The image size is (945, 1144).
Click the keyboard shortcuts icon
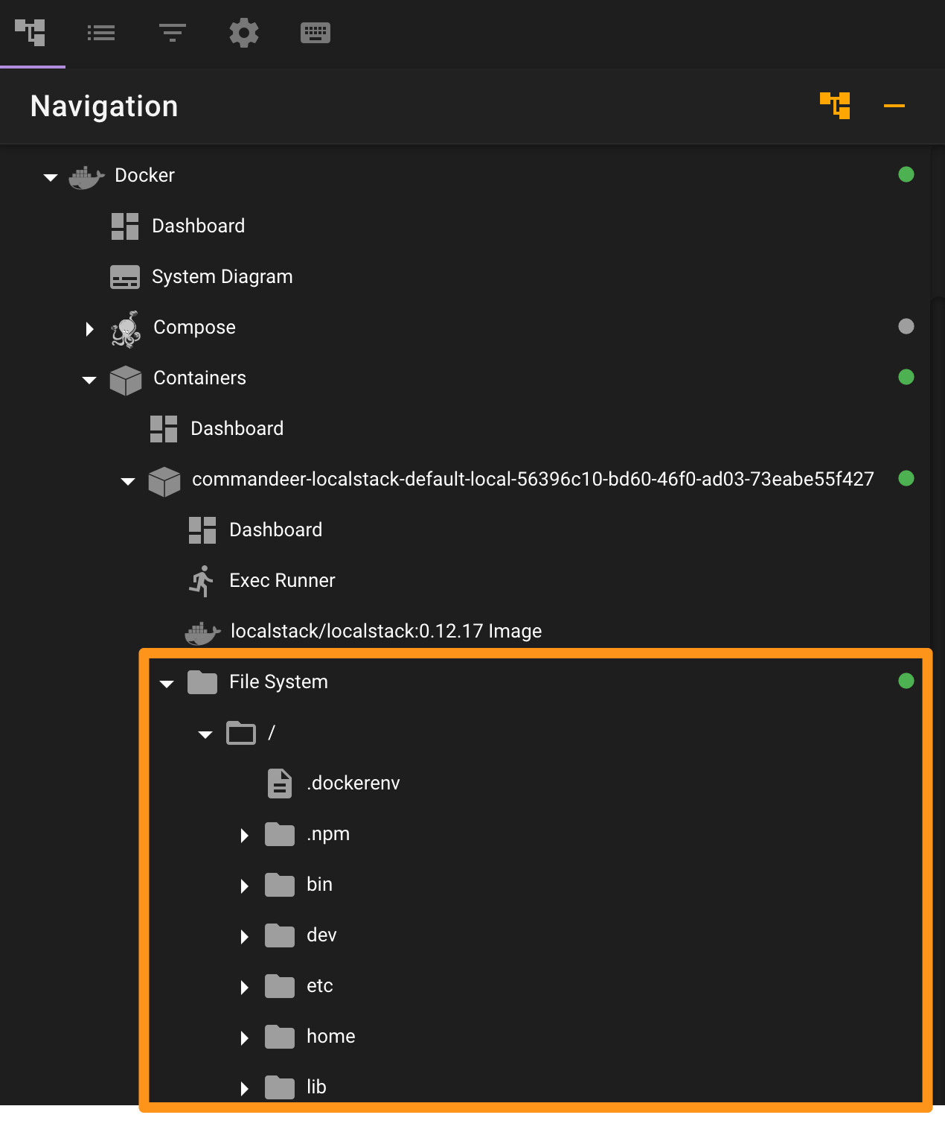315,33
